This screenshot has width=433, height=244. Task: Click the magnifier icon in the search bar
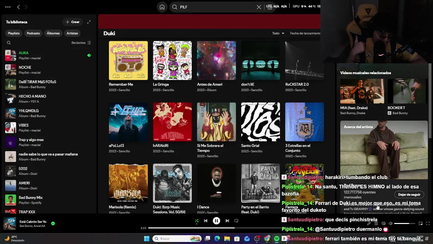tap(175, 7)
